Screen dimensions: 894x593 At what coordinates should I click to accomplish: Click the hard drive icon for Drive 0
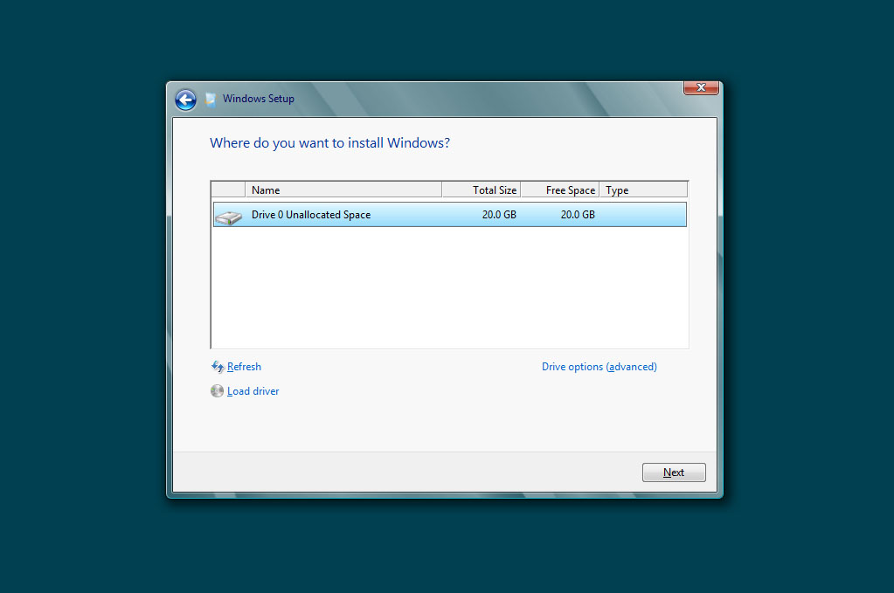point(229,216)
